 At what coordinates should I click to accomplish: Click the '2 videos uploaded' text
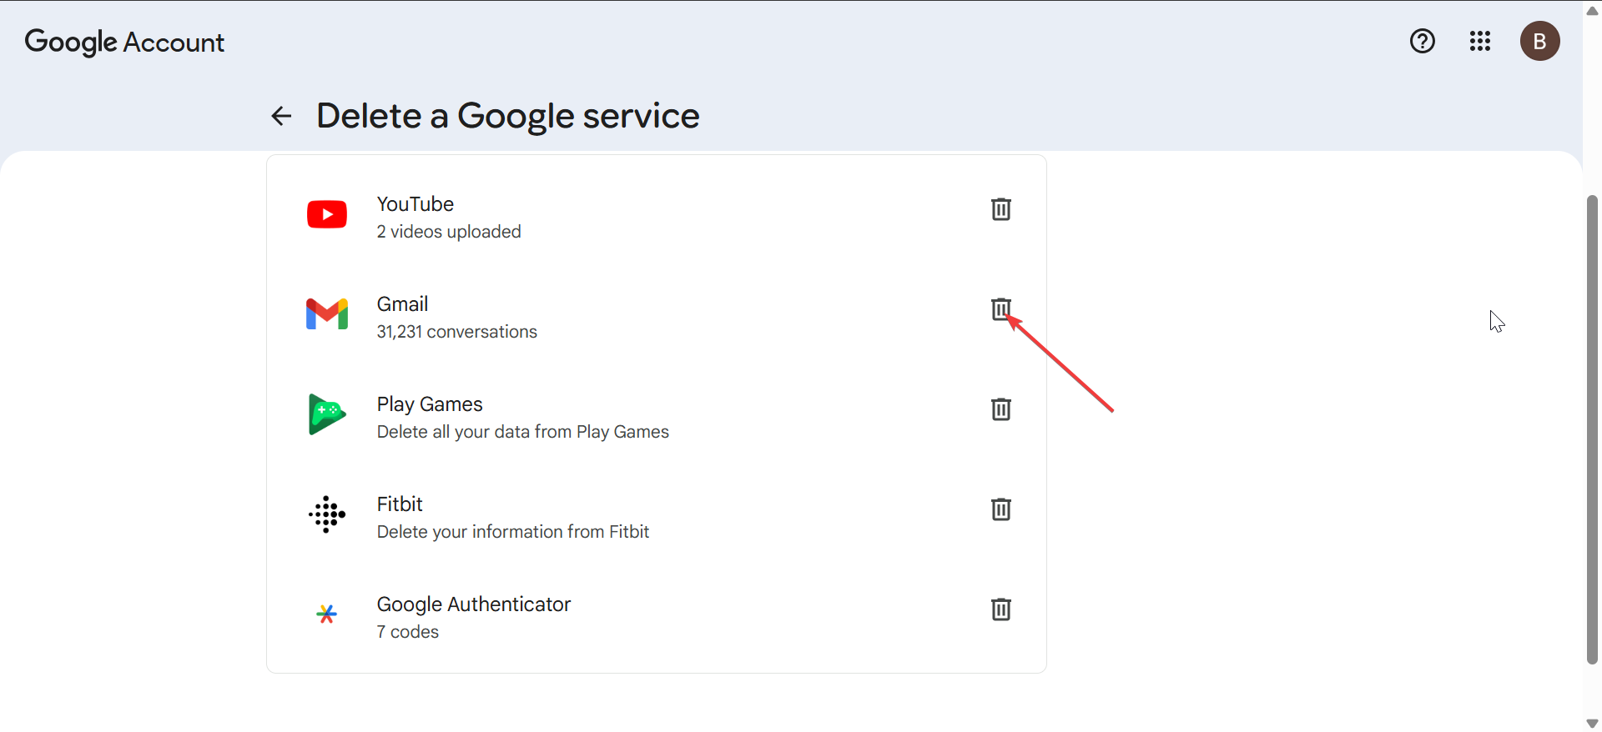pos(449,232)
